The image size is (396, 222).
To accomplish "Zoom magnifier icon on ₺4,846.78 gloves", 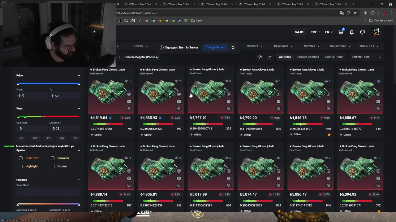I will [x=328, y=109].
